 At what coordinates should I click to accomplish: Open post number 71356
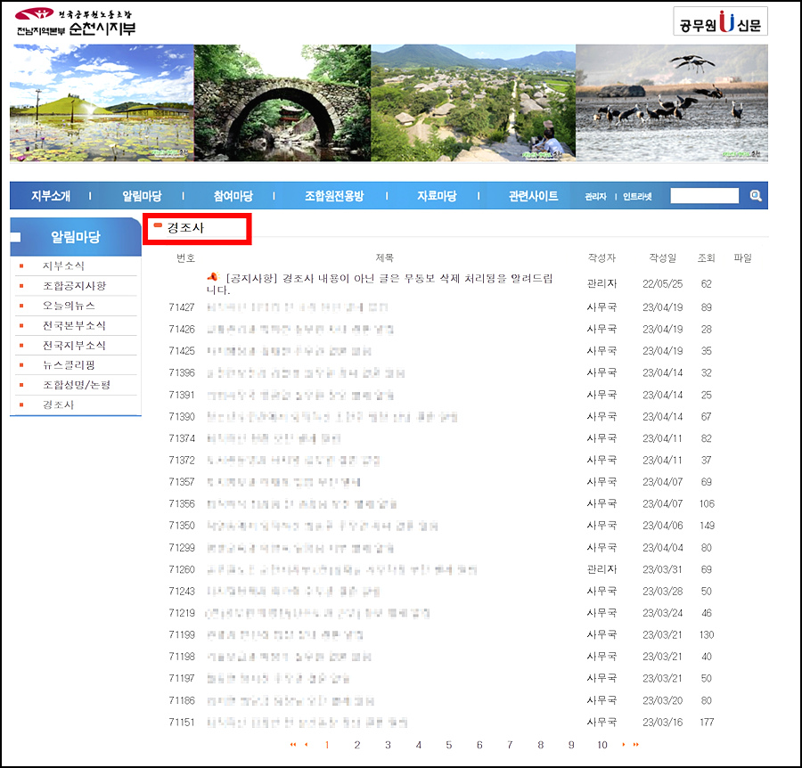tap(302, 503)
